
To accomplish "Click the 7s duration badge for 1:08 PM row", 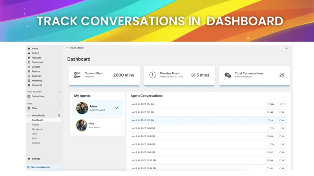I will tap(272, 128).
